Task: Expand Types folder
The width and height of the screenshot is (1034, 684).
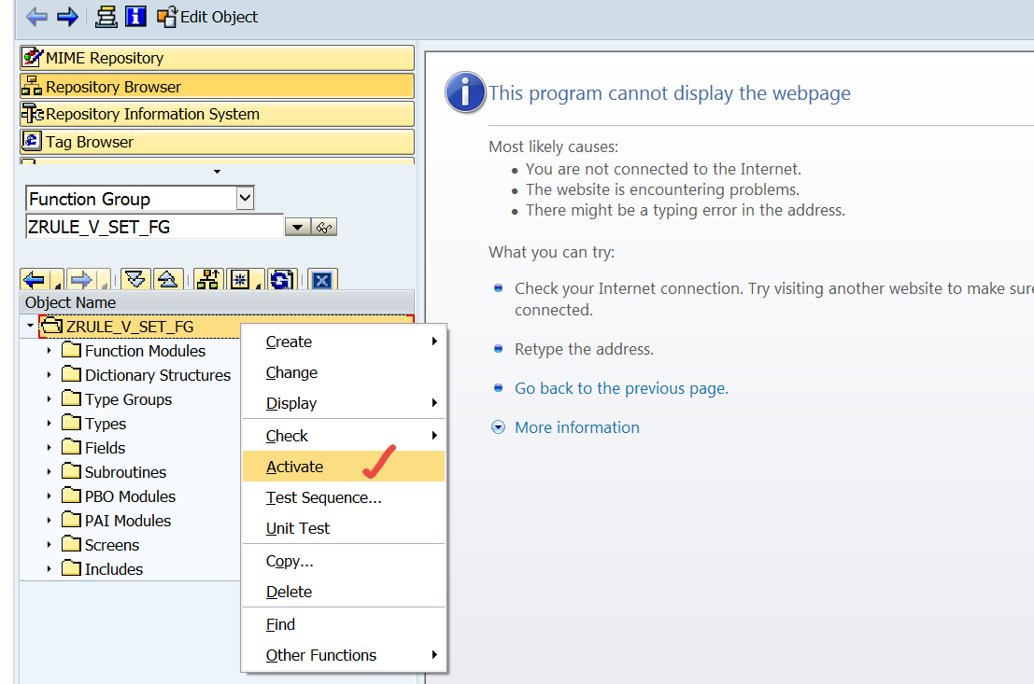Action: click(49, 424)
